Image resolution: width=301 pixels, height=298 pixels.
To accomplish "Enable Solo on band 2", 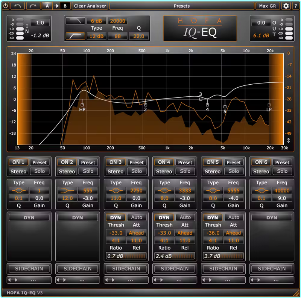I will pos(88,171).
